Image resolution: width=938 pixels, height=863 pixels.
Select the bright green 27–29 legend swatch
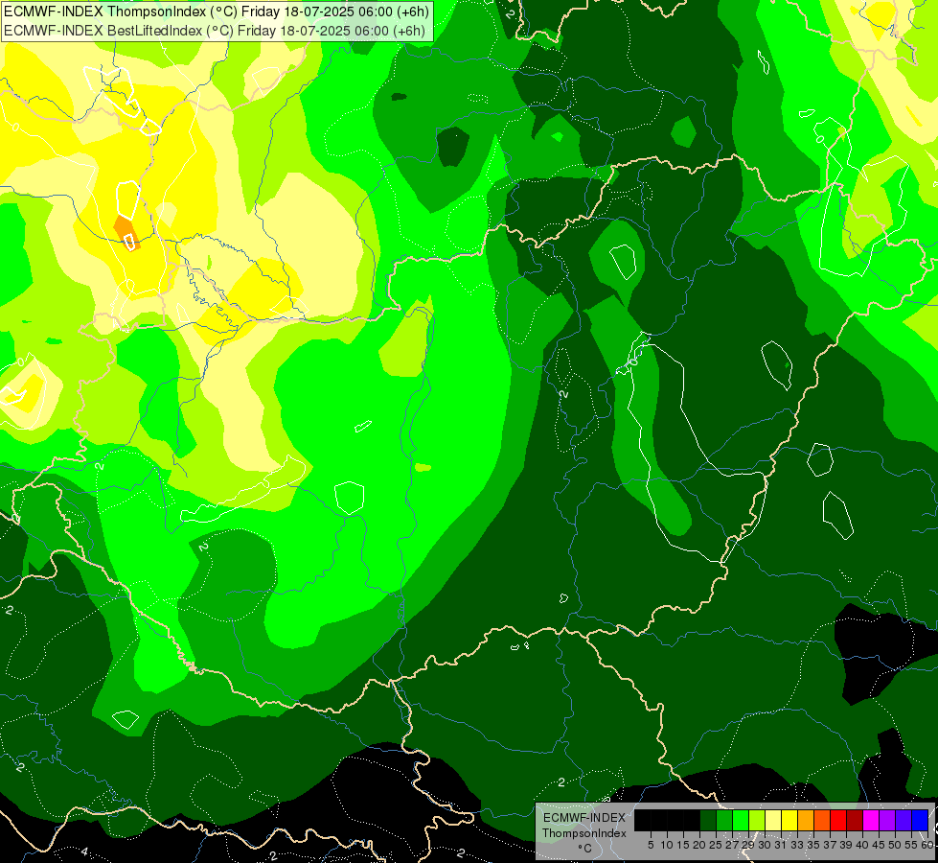(x=741, y=820)
